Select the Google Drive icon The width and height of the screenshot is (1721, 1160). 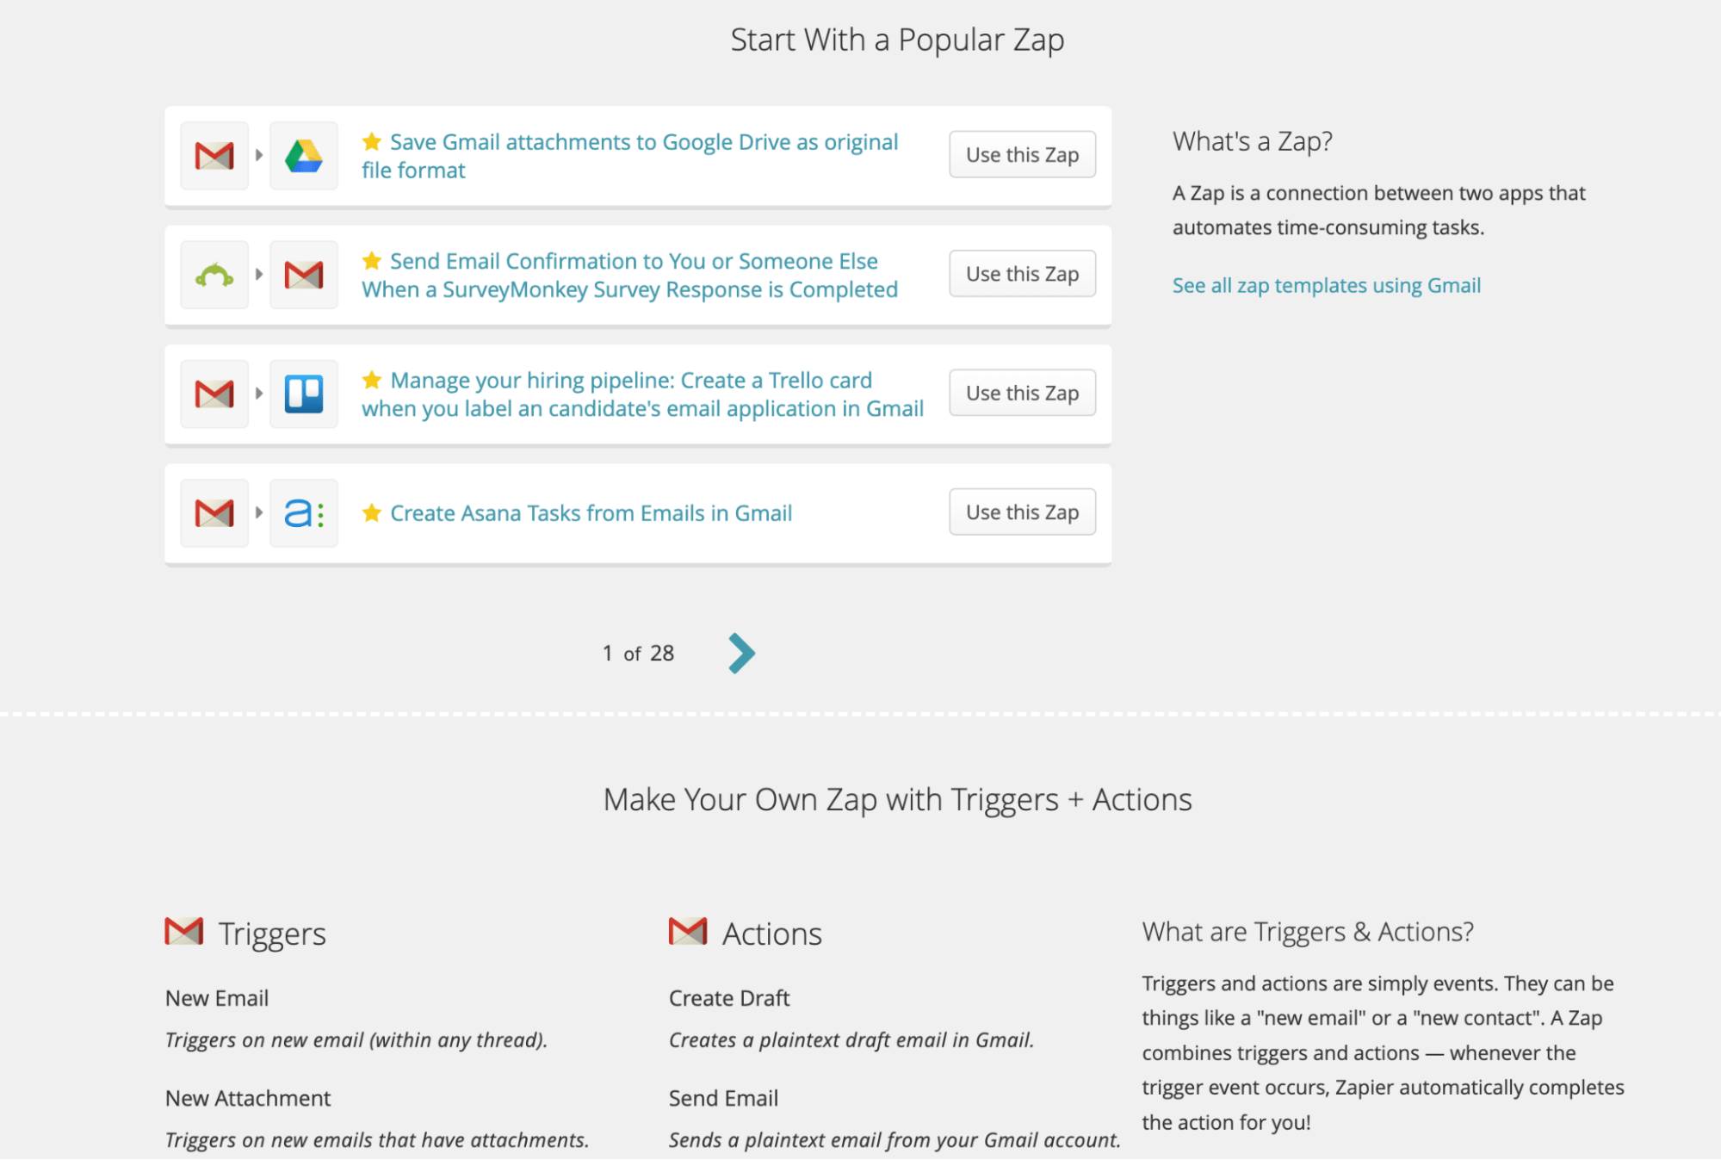(x=303, y=156)
